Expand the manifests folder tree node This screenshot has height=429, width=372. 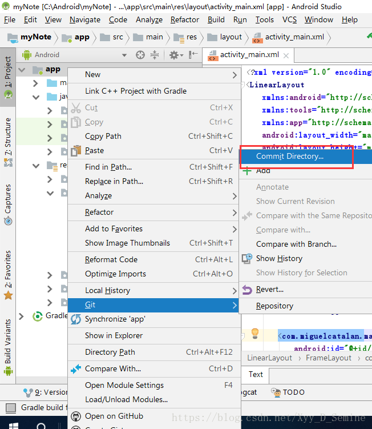[x=35, y=83]
